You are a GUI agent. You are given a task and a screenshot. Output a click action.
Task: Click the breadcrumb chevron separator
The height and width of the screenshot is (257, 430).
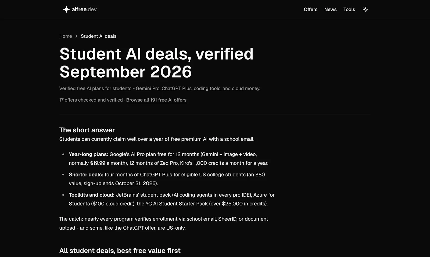click(x=76, y=36)
